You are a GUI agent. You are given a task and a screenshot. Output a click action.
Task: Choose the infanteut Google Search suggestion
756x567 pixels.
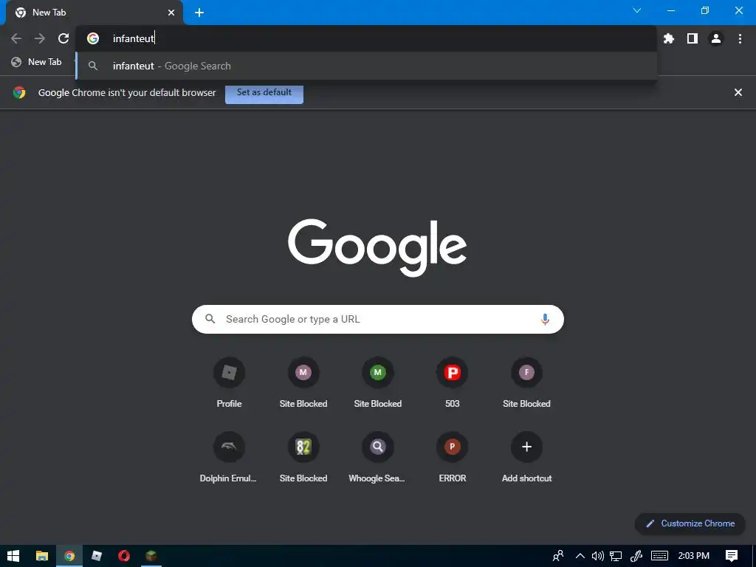366,66
